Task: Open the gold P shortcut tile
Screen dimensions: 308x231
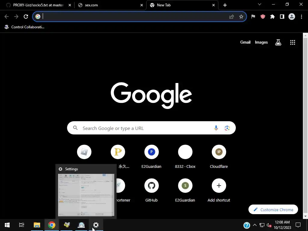Action: pyautogui.click(x=118, y=152)
